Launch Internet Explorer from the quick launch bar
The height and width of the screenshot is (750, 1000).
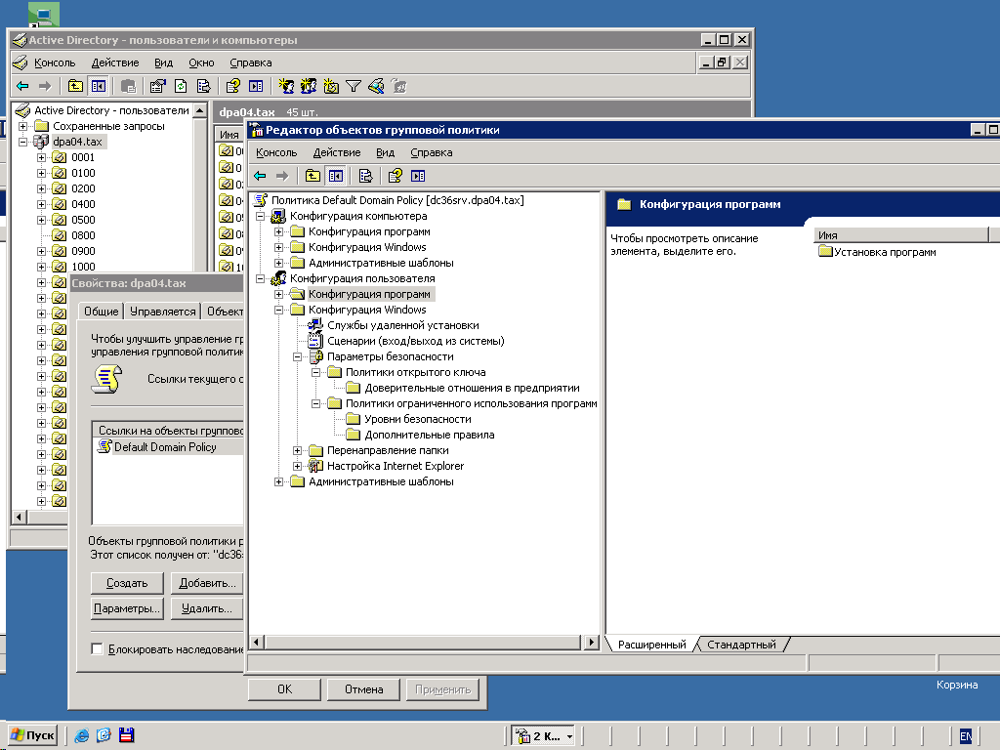point(82,735)
